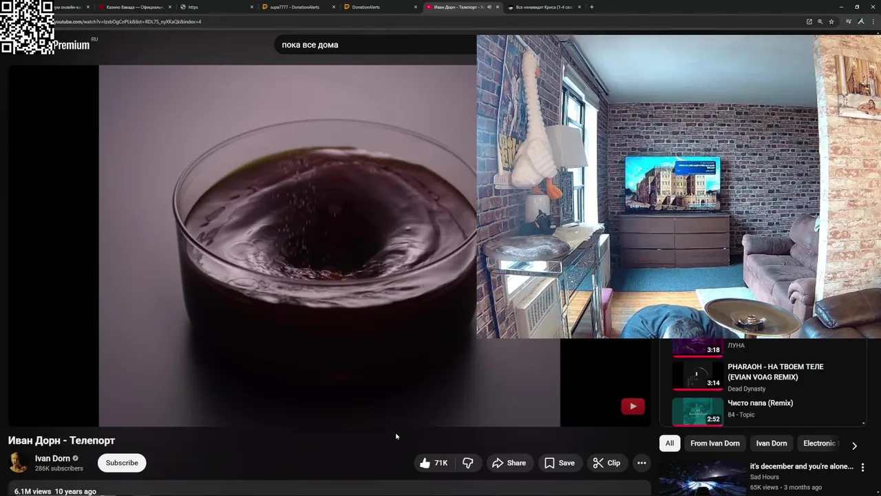Screen dimensions: 881x496
Task: Click the YouTube logo watermark in the player
Action: 633,406
